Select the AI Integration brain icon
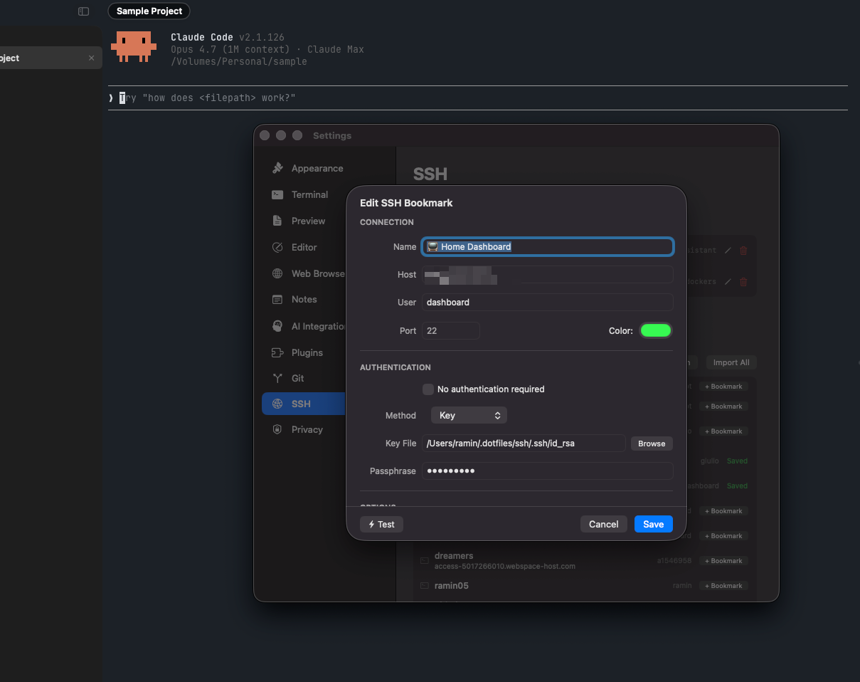Image resolution: width=860 pixels, height=682 pixels. [x=277, y=326]
